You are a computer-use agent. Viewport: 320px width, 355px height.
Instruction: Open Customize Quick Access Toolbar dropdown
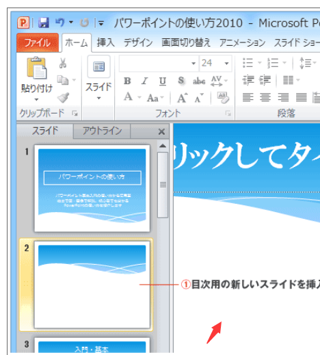(x=101, y=23)
